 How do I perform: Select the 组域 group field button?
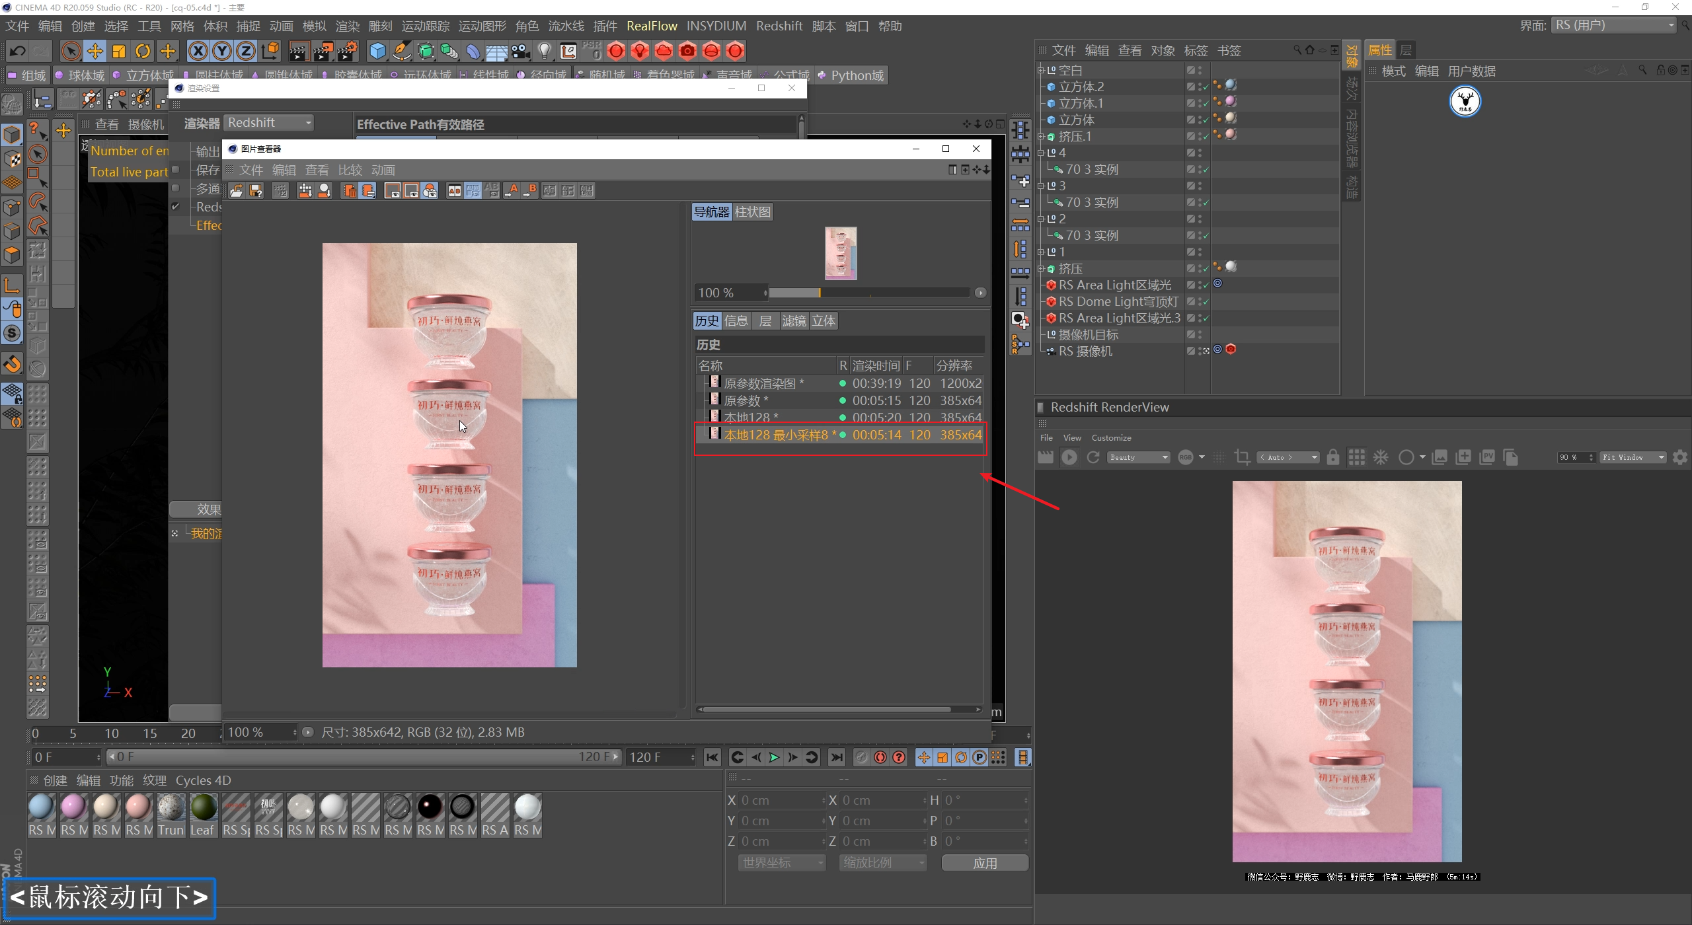27,75
